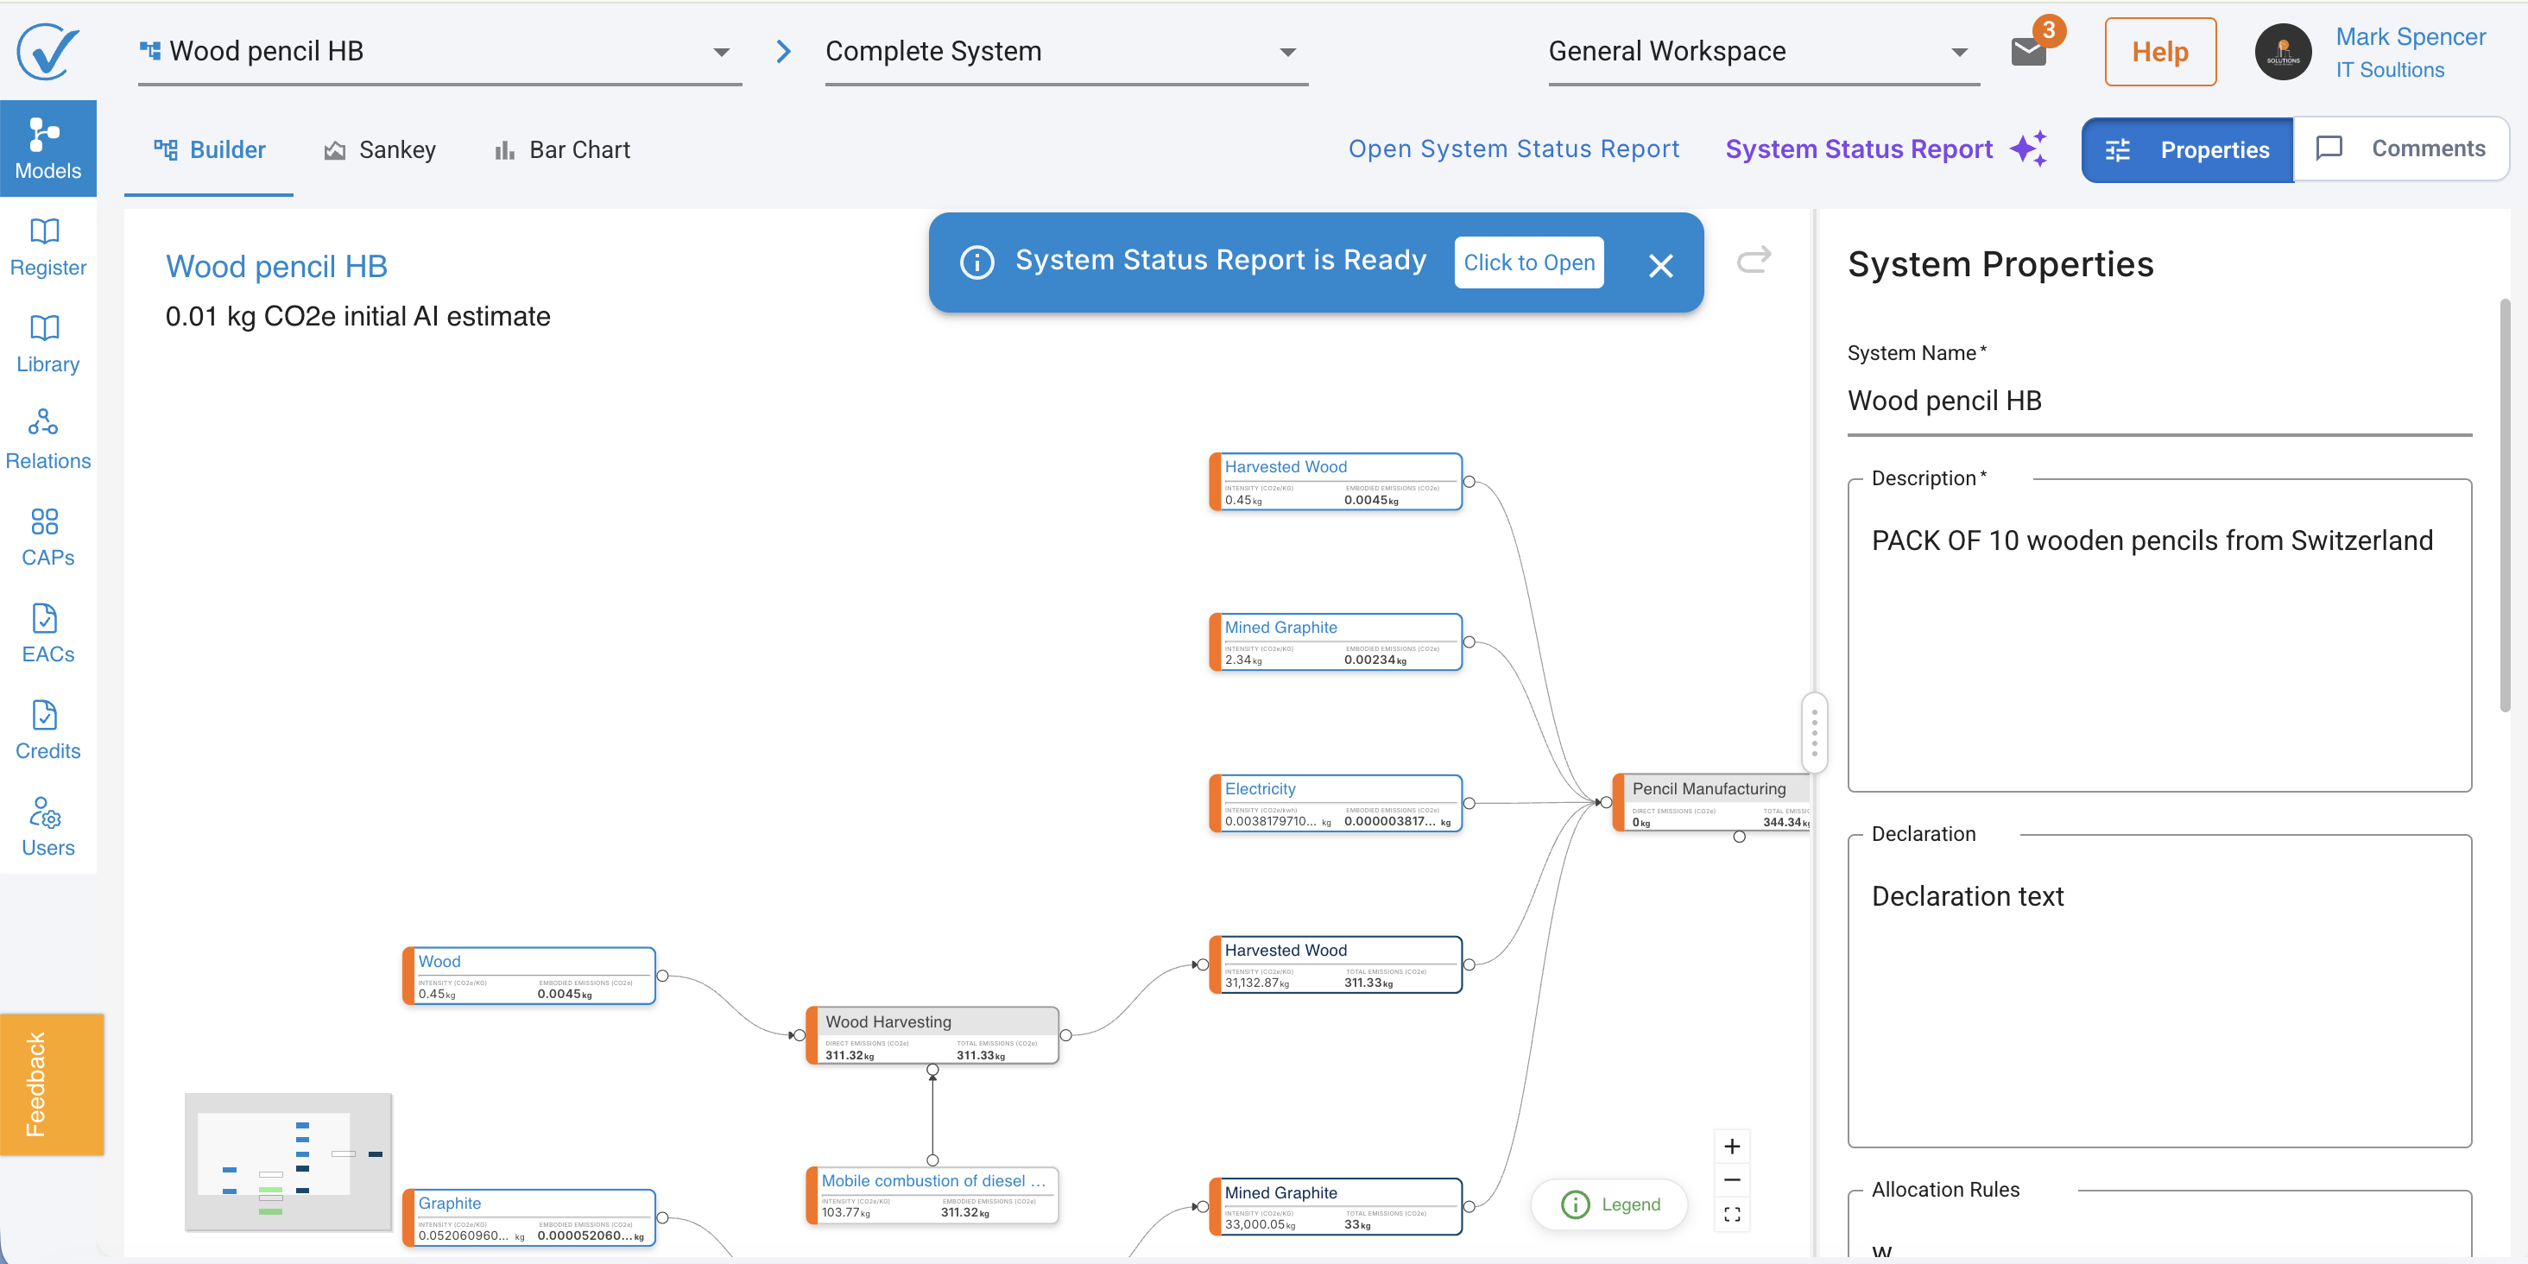
Task: Switch to the Bar Chart tab
Action: 562,150
